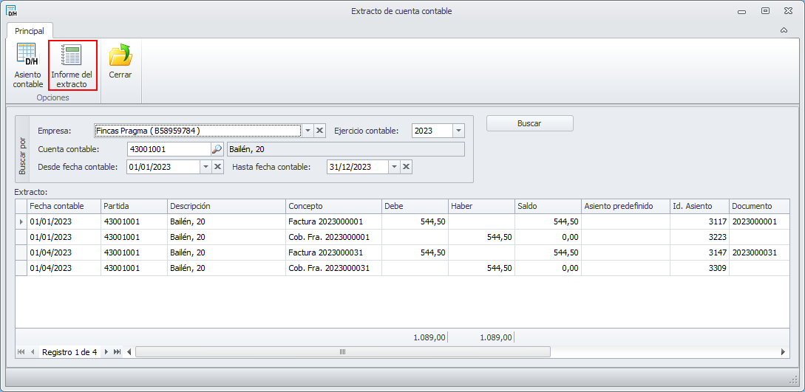The height and width of the screenshot is (392, 805).
Task: Sort by the Debe column header
Action: click(414, 206)
